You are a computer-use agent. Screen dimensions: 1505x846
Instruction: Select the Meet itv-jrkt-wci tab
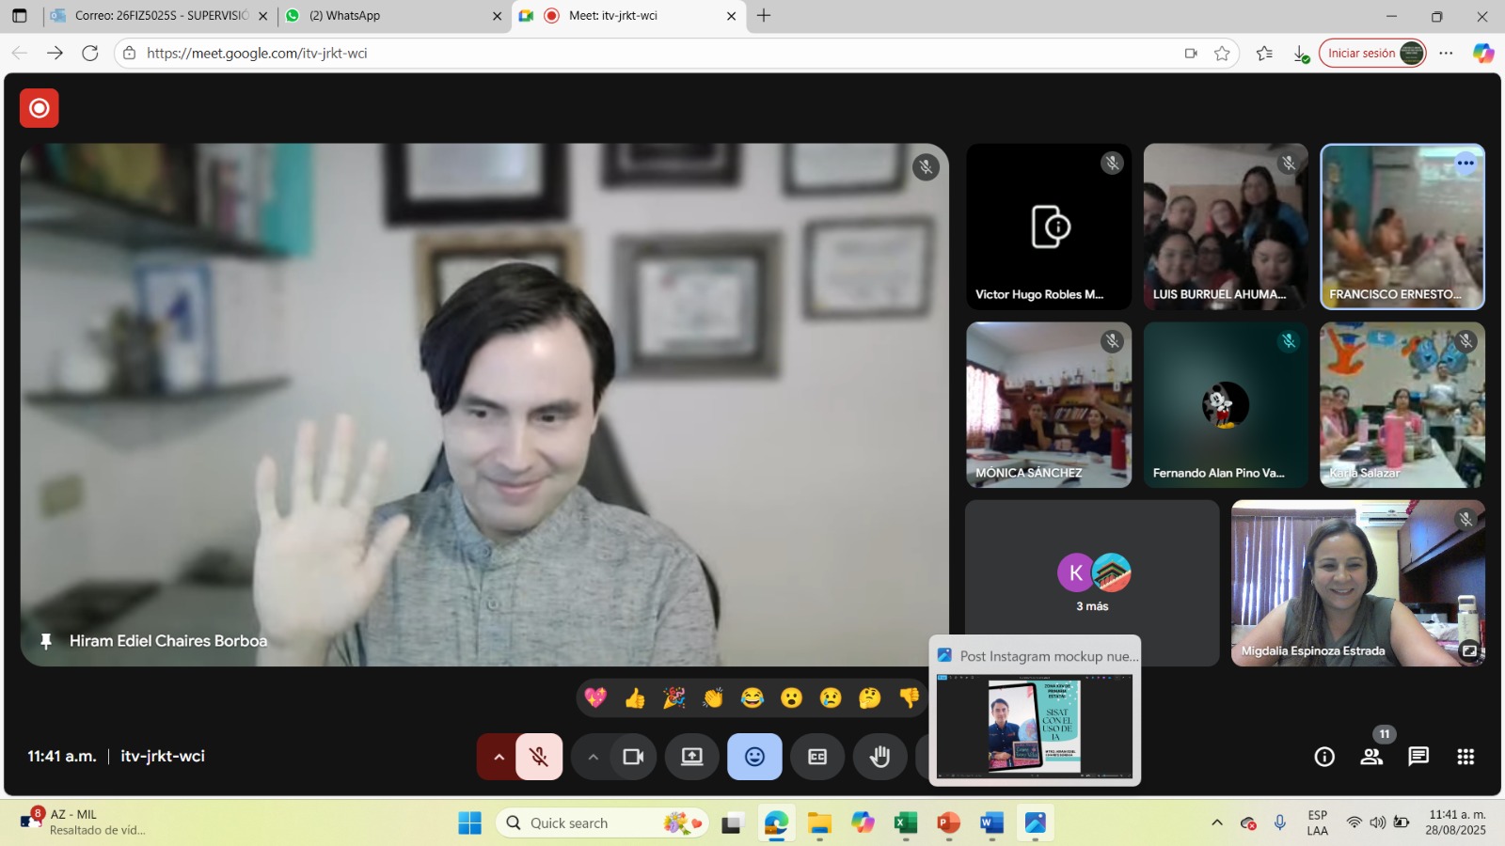628,16
